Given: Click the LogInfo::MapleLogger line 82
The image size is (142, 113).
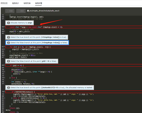Looking at the screenshot, I should (53, 100).
